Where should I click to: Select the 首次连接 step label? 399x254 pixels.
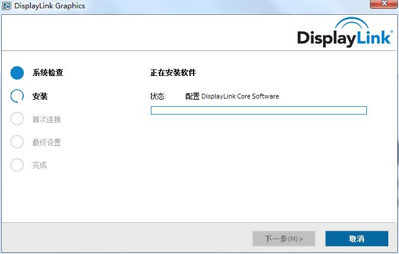[x=46, y=119]
